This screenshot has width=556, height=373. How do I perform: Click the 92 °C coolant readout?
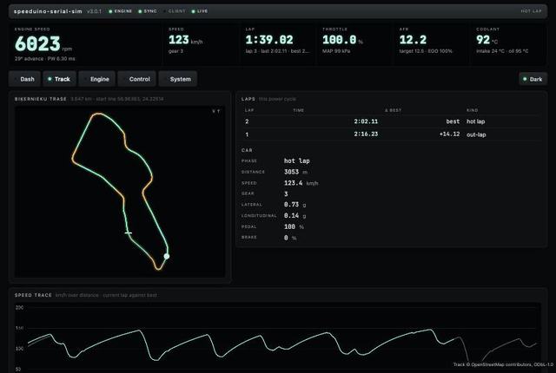(x=486, y=40)
